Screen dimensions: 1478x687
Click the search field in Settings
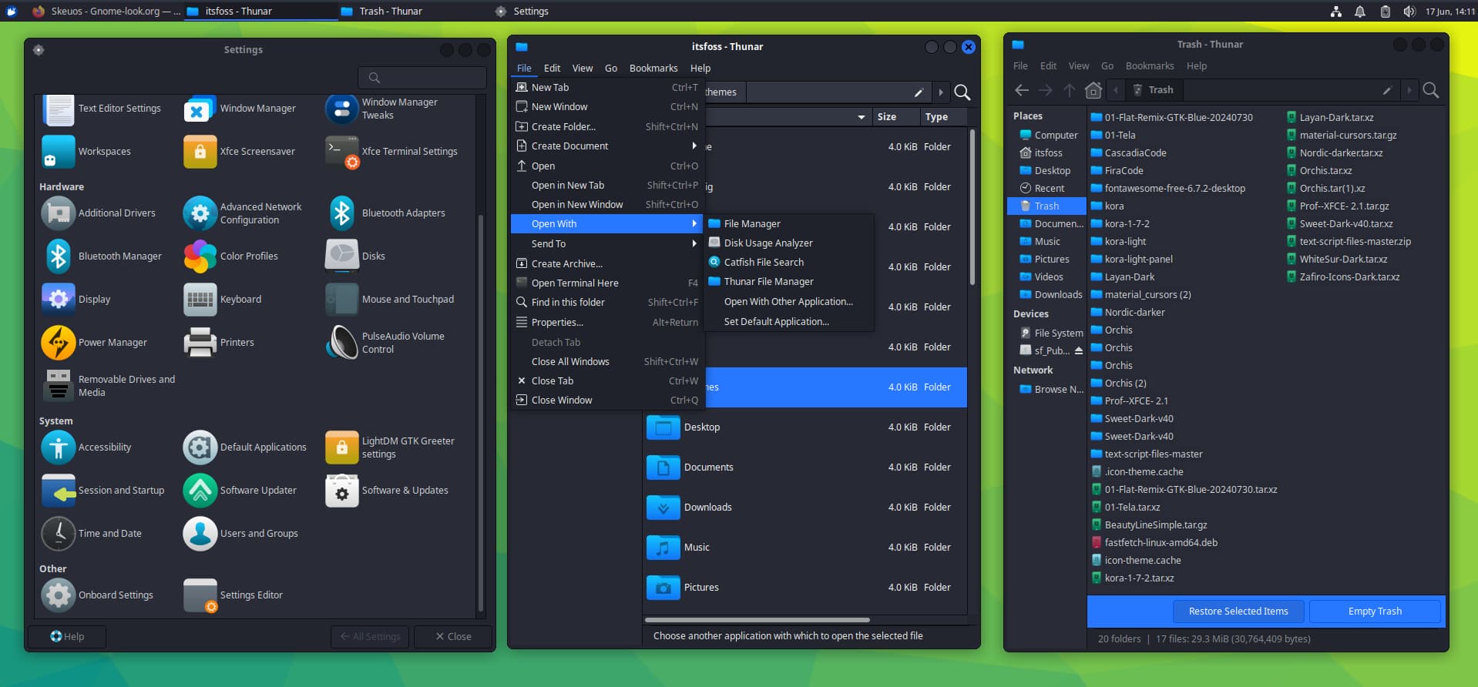click(422, 78)
